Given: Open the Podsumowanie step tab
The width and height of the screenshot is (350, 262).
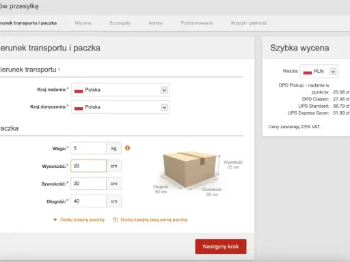Looking at the screenshot, I should [197, 23].
